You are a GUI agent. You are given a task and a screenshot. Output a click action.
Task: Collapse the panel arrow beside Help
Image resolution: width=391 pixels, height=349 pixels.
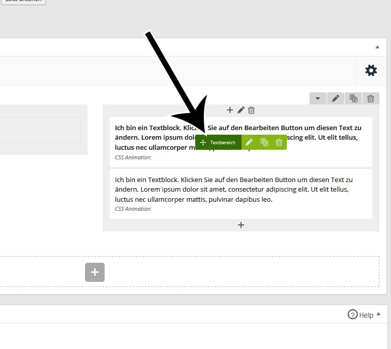click(x=378, y=314)
